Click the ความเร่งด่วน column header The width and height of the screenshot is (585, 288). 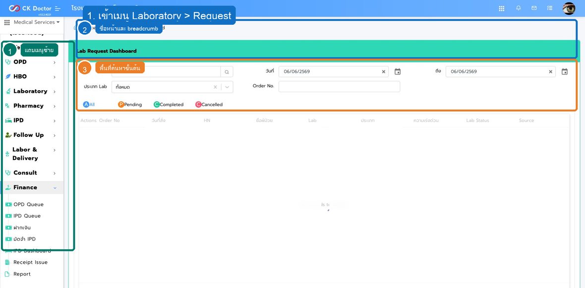[x=426, y=120]
